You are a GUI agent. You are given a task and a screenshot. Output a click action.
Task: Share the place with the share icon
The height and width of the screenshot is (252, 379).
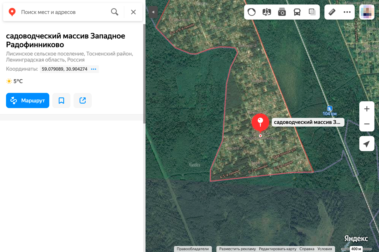[x=83, y=100]
